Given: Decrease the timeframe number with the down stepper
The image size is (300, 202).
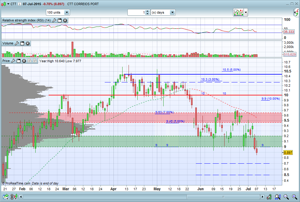Looking at the screenshot, I should [x=147, y=14].
